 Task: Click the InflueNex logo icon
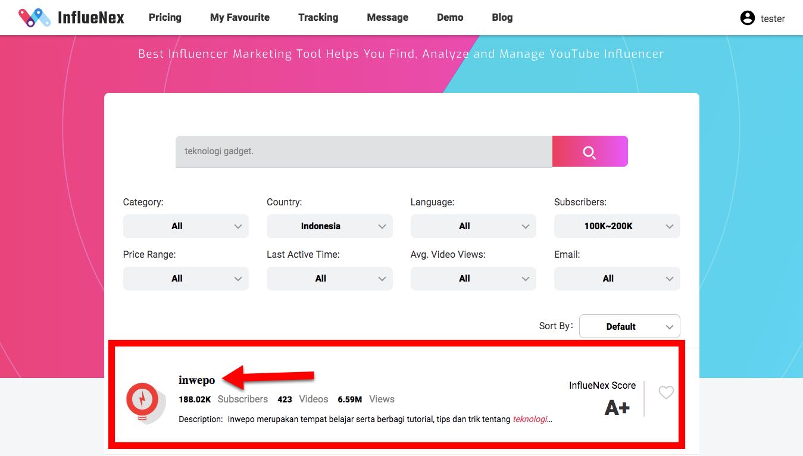click(x=35, y=17)
